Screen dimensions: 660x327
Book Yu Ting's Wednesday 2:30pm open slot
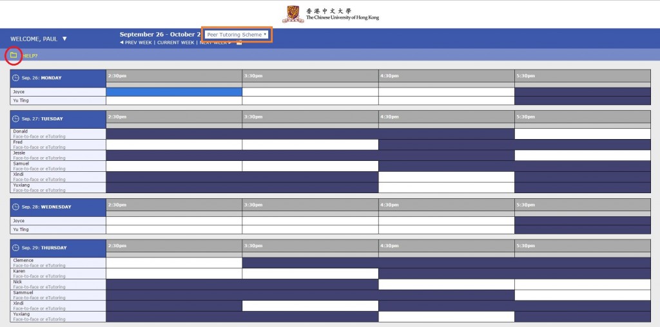174,230
